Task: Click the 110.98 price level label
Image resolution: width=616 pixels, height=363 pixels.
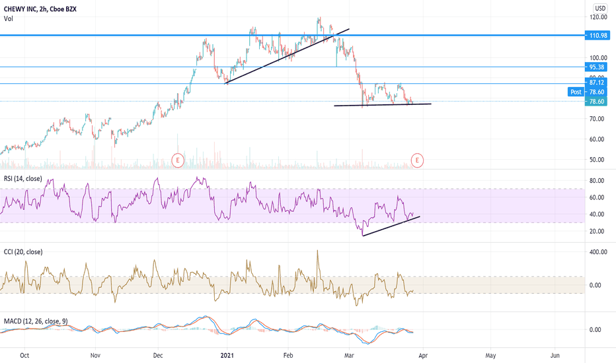Action: (597, 36)
